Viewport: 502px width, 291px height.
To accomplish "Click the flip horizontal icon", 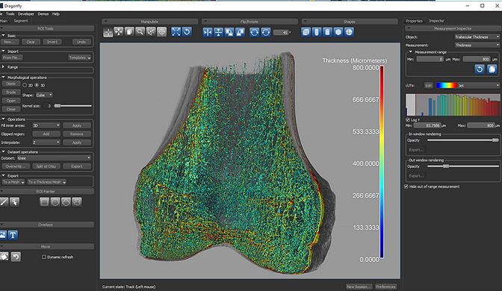I will click(208, 32).
